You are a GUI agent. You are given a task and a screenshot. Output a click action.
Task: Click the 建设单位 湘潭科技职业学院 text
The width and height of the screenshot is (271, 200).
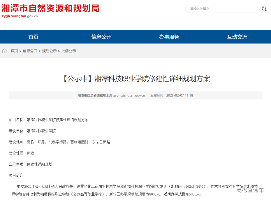(32, 131)
